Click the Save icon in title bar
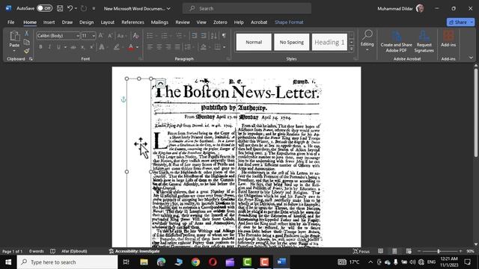The width and height of the screenshot is (479, 269). [x=60, y=8]
